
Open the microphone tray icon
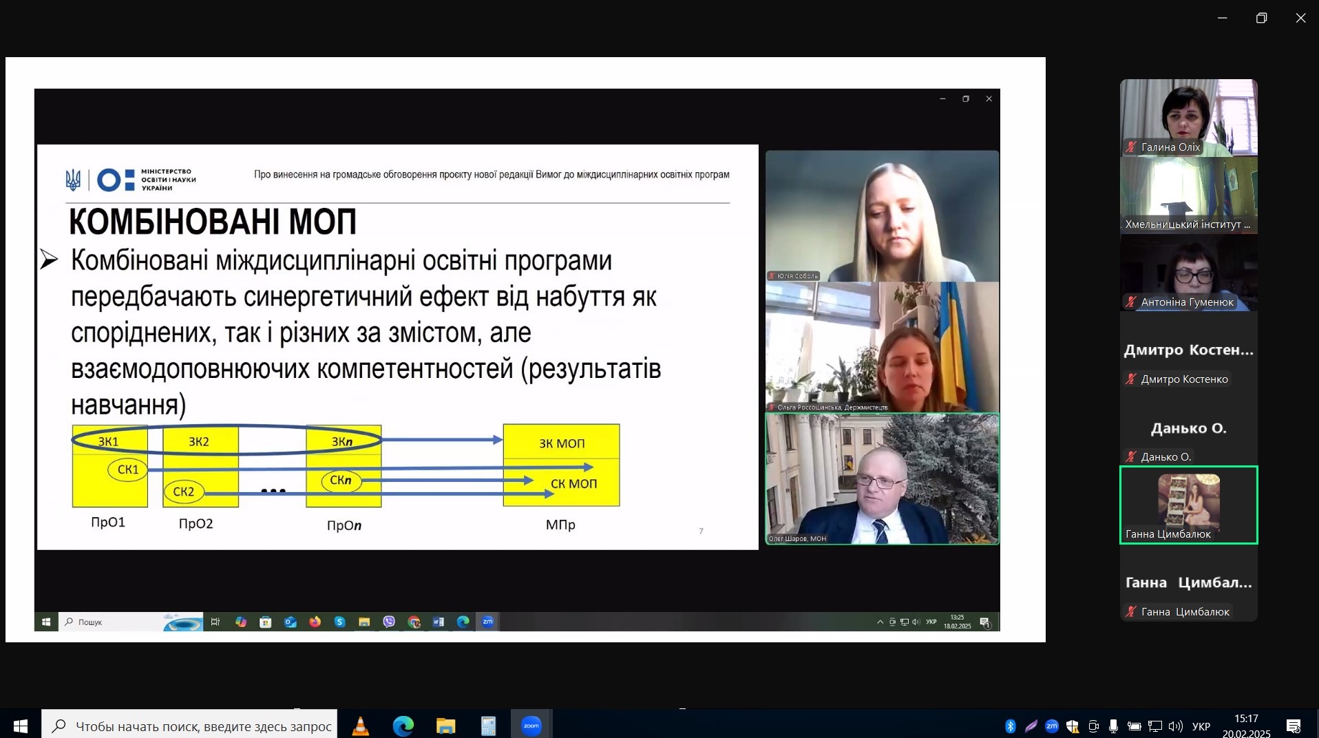[1113, 726]
